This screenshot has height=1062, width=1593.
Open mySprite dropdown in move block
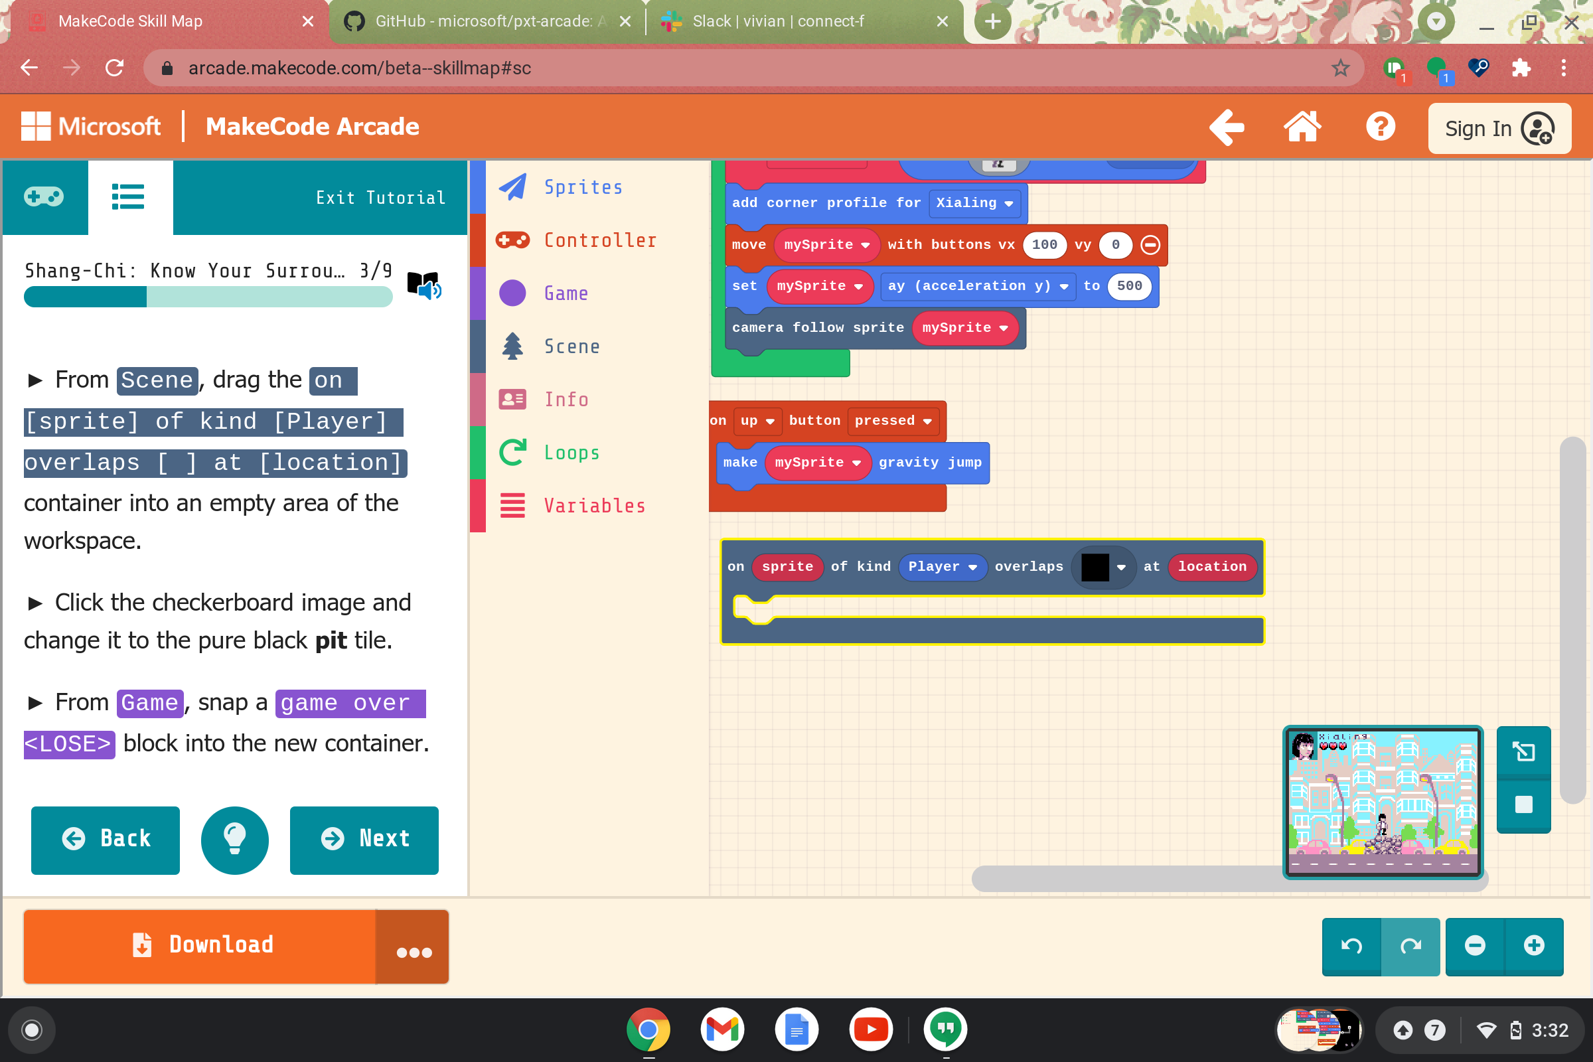(826, 244)
